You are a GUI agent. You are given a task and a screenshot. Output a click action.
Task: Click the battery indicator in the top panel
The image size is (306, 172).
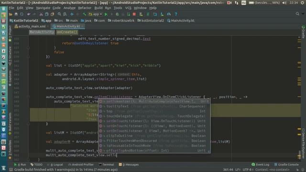[x=264, y=3]
